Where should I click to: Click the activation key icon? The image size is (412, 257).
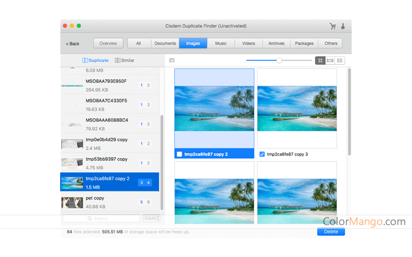343,26
